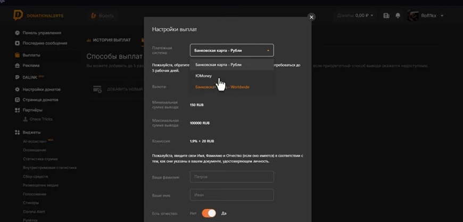463x222 pixels.
Task: Open Статистика стрима widget item
Action: click(x=40, y=159)
